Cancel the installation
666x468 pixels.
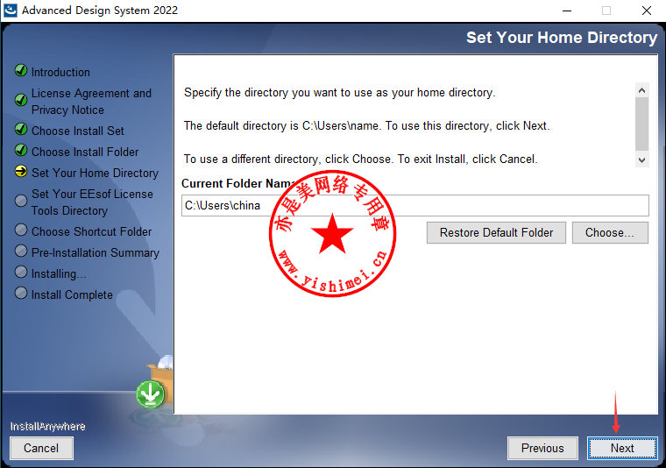pyautogui.click(x=41, y=448)
